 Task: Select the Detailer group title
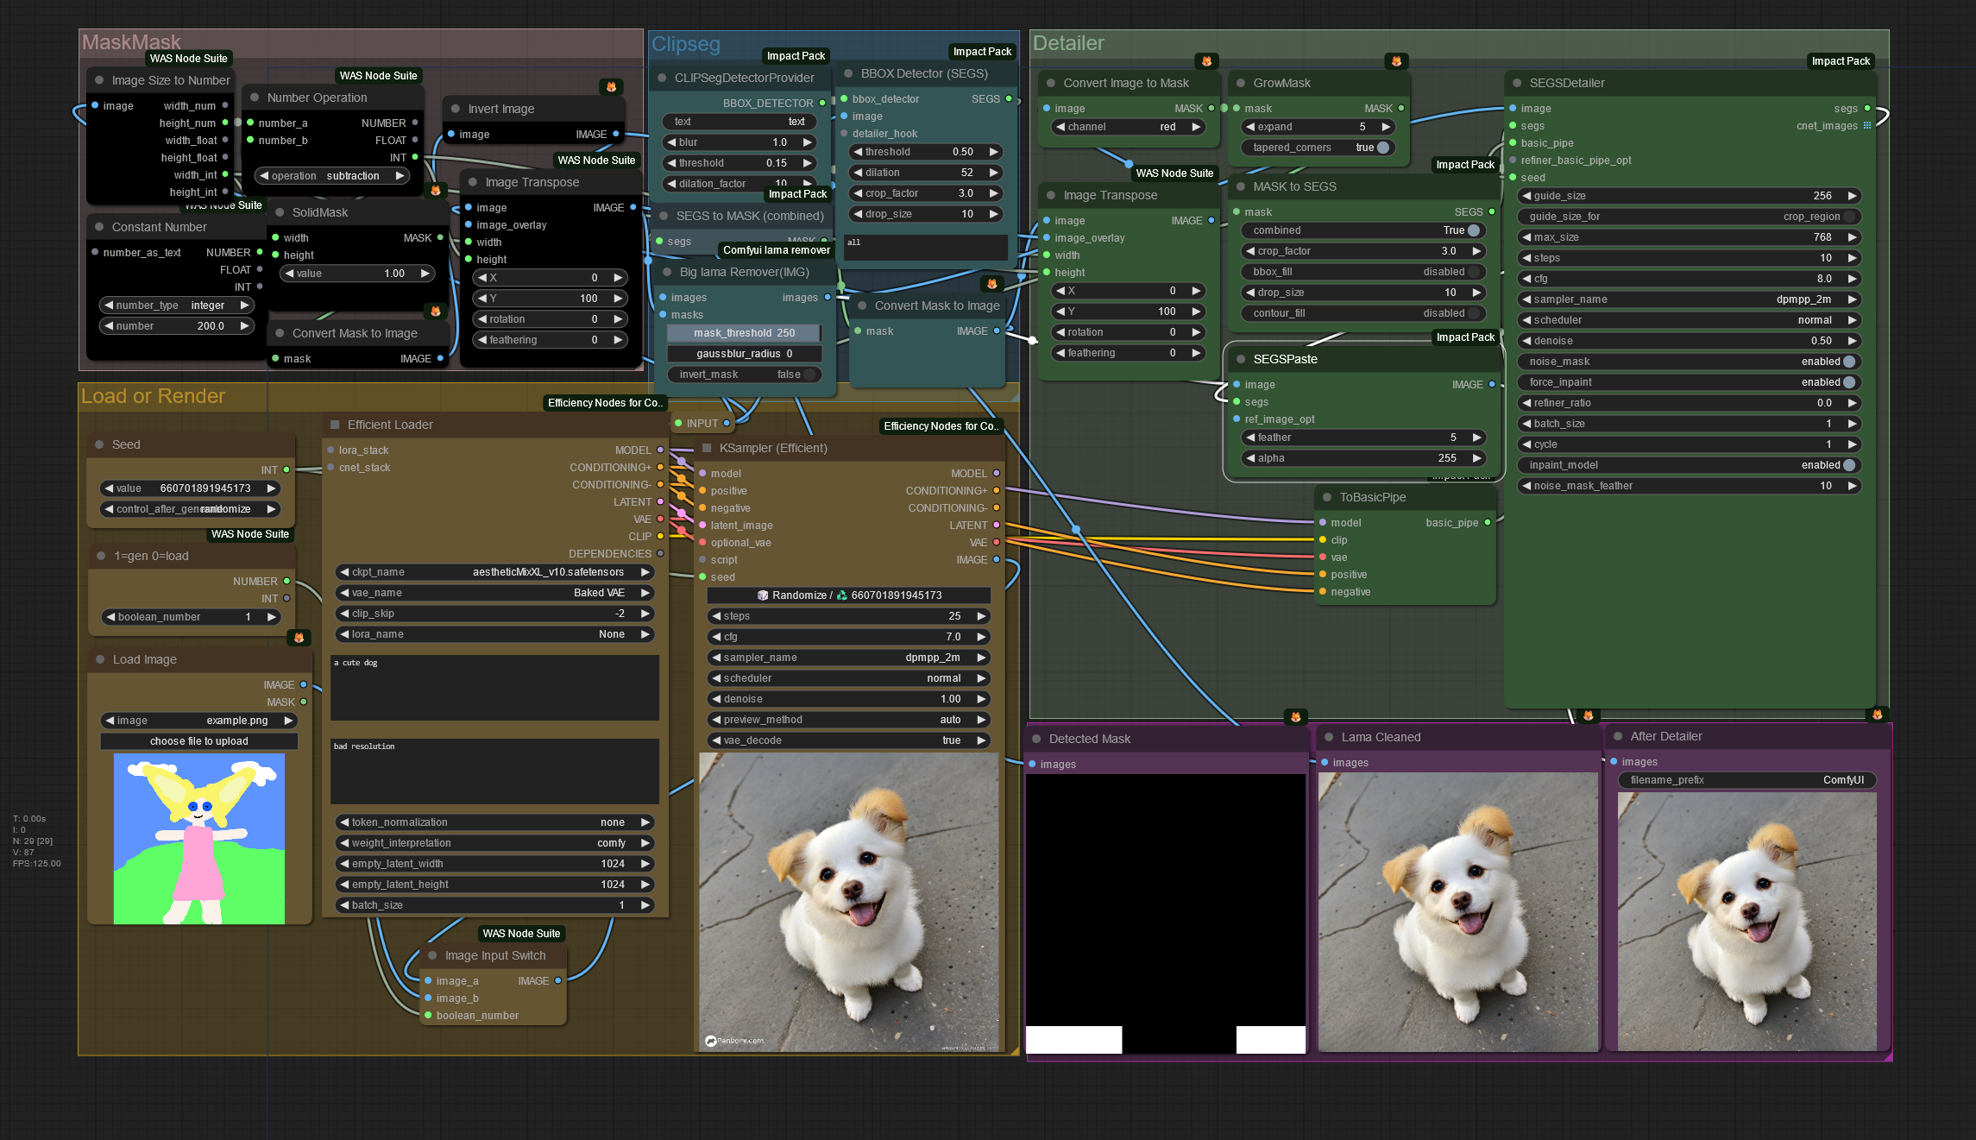[x=1068, y=43]
